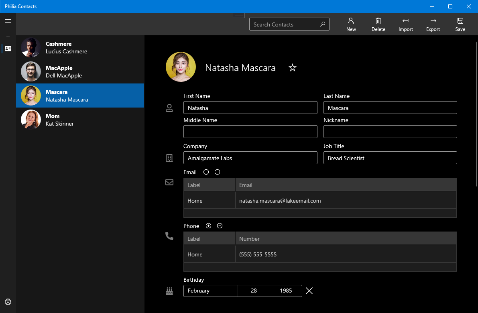Create a new contact with the New icon
Screen dimensions: 478x313
pyautogui.click(x=351, y=23)
